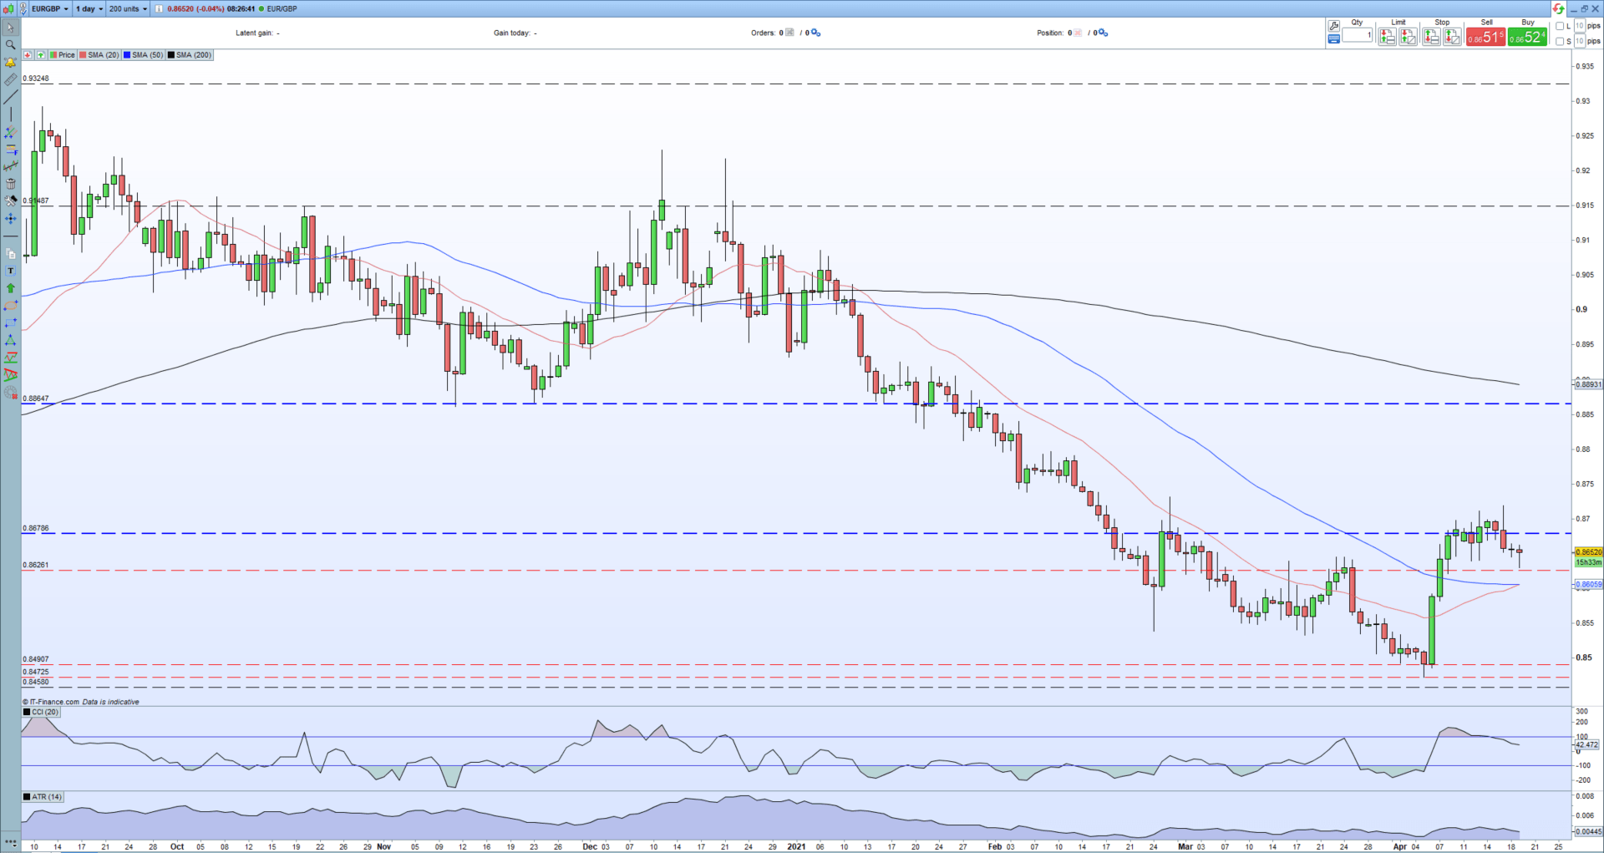Select the ruler measurement tool
Image resolution: width=1604 pixels, height=853 pixels.
(x=10, y=80)
